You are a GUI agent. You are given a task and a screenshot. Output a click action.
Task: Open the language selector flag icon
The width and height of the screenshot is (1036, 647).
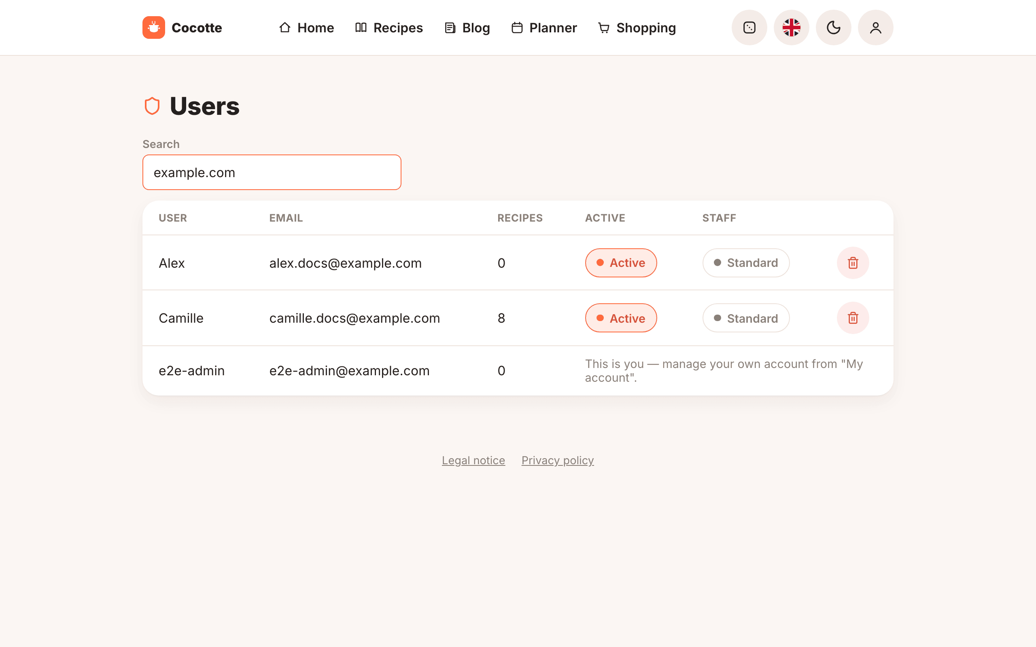[x=791, y=28]
